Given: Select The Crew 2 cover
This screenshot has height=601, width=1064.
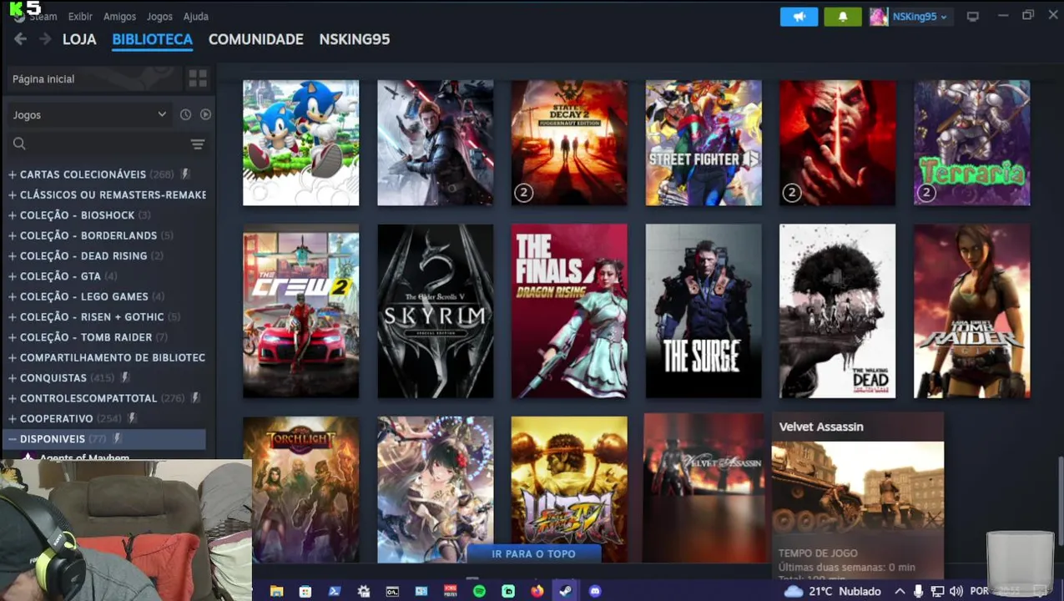Looking at the screenshot, I should 301,311.
